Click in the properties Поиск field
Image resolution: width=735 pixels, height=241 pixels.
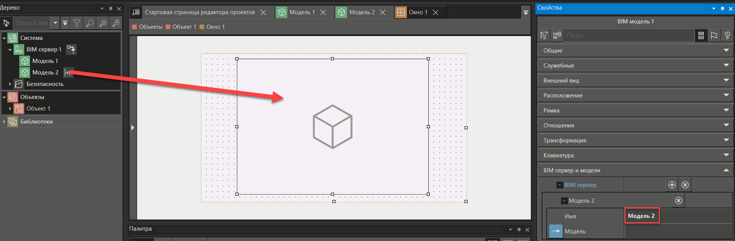coord(629,36)
